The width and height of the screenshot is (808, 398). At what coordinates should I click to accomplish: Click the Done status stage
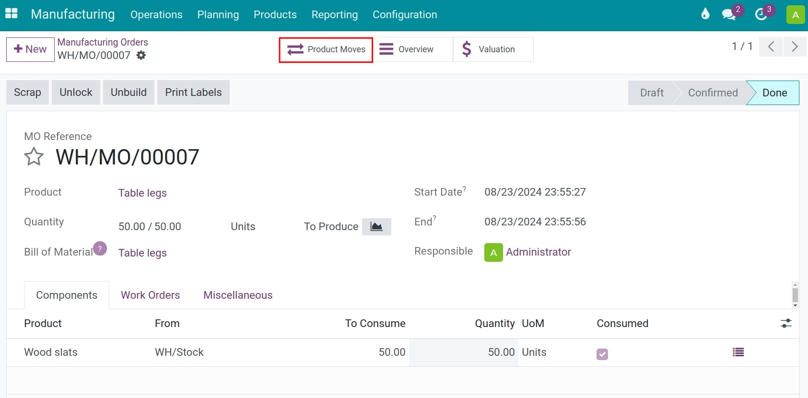(x=774, y=93)
